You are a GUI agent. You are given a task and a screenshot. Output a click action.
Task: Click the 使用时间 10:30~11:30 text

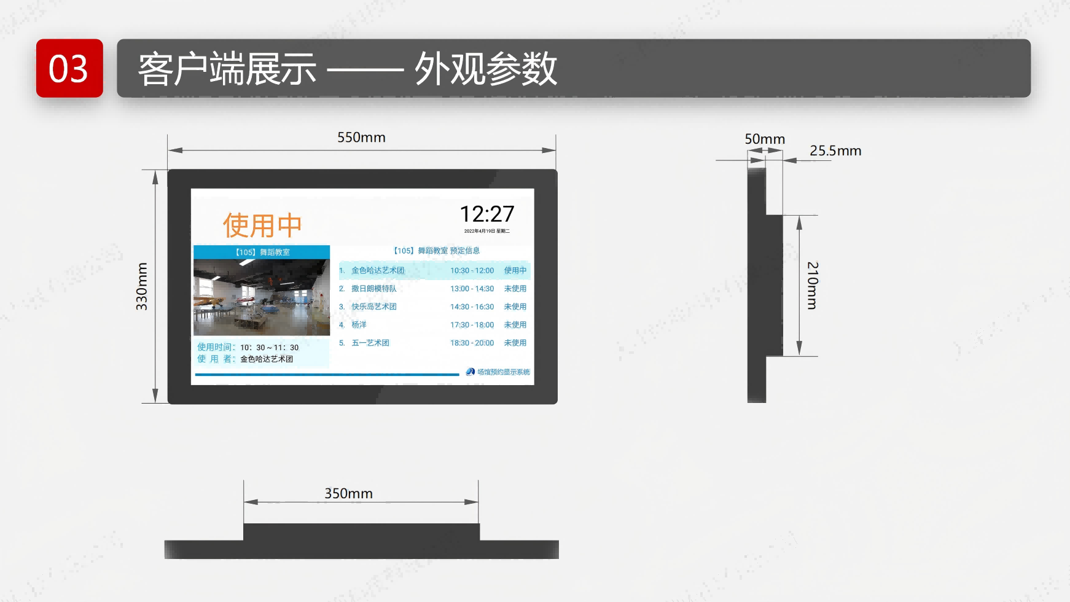click(x=248, y=347)
